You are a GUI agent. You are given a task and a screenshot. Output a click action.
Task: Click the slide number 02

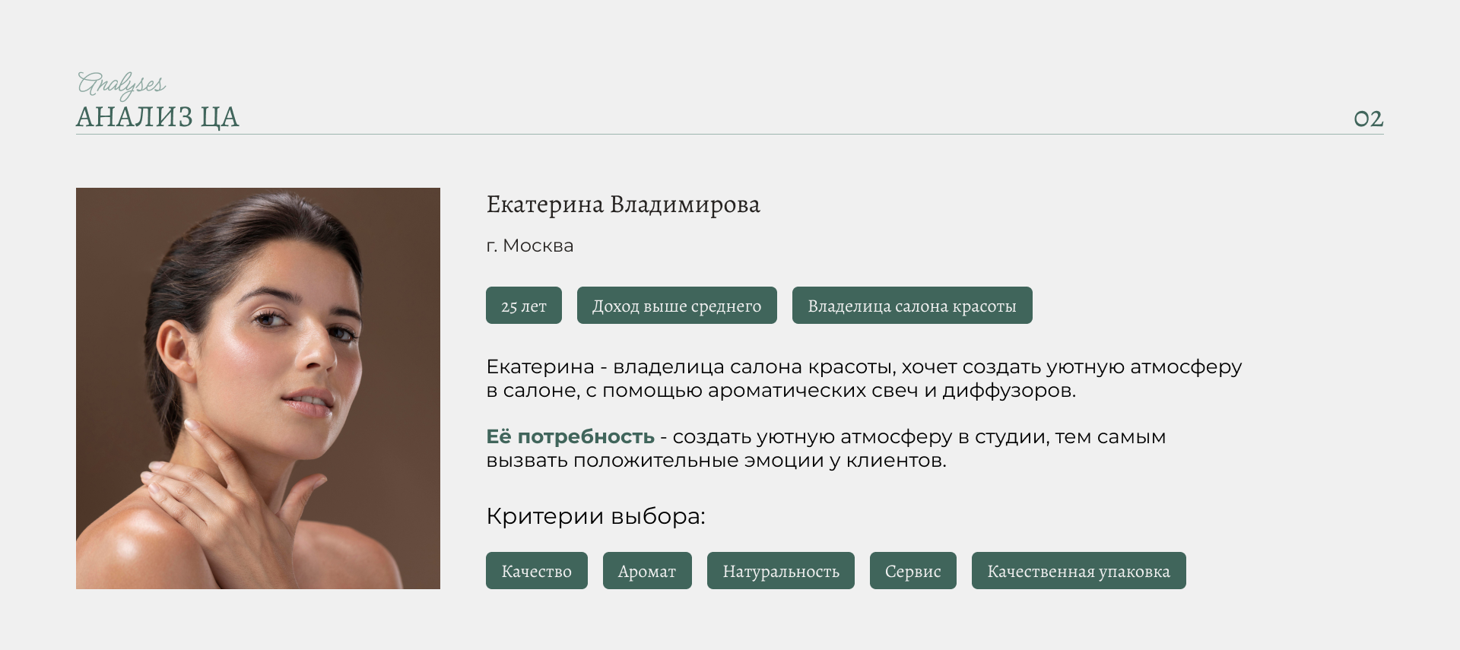click(1368, 119)
